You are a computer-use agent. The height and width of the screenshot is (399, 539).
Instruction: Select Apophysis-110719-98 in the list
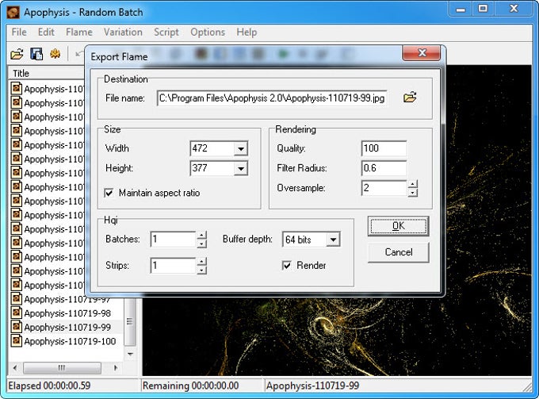coord(67,313)
